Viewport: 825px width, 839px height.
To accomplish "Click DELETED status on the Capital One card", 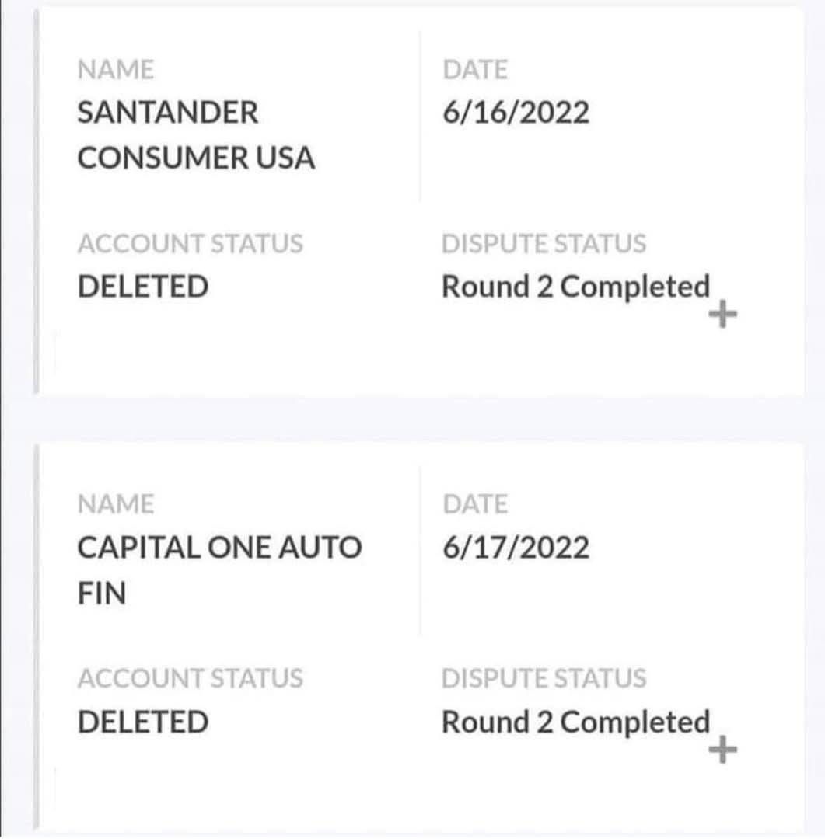I will pos(143,722).
